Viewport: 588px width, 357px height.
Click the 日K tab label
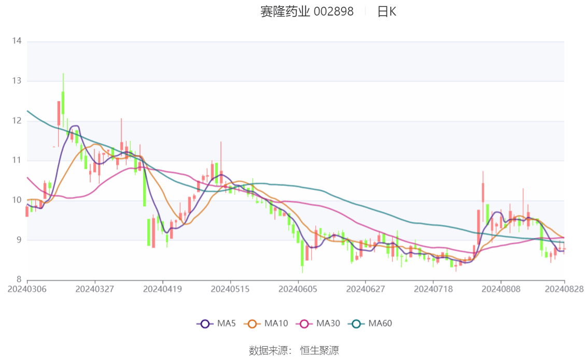[x=388, y=11]
